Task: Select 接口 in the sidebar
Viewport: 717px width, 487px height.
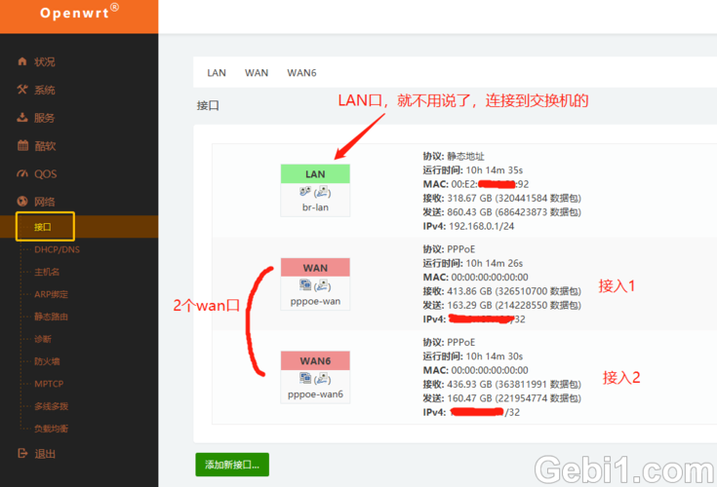Action: [43, 227]
